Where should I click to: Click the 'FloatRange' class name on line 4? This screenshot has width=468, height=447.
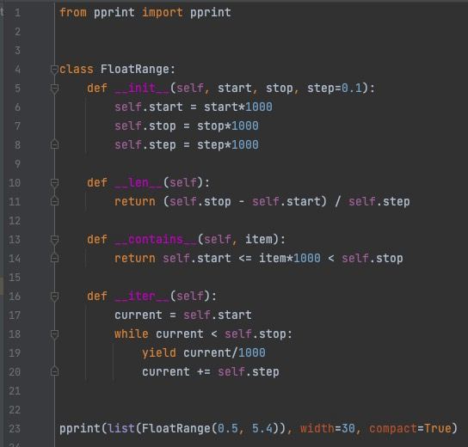pos(135,69)
